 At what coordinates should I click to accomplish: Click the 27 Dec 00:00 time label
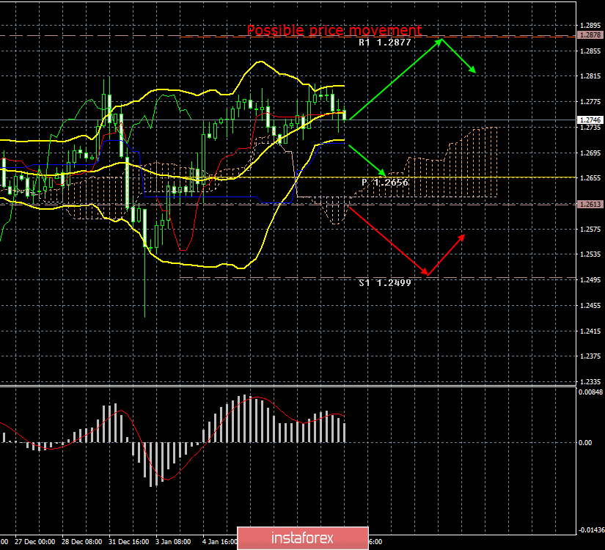(35, 542)
